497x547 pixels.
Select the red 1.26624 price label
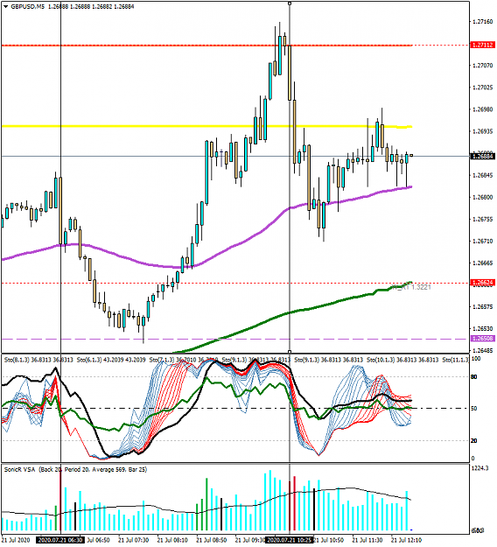tap(483, 283)
